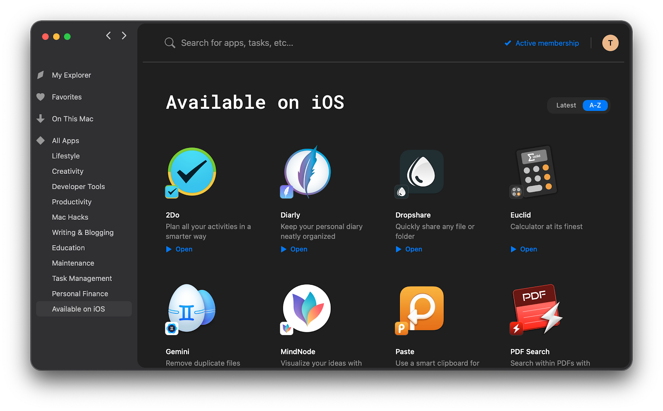Viewport: 663px width, 411px height.
Task: Click the small iOS badge on MindNode icon
Action: tap(287, 328)
